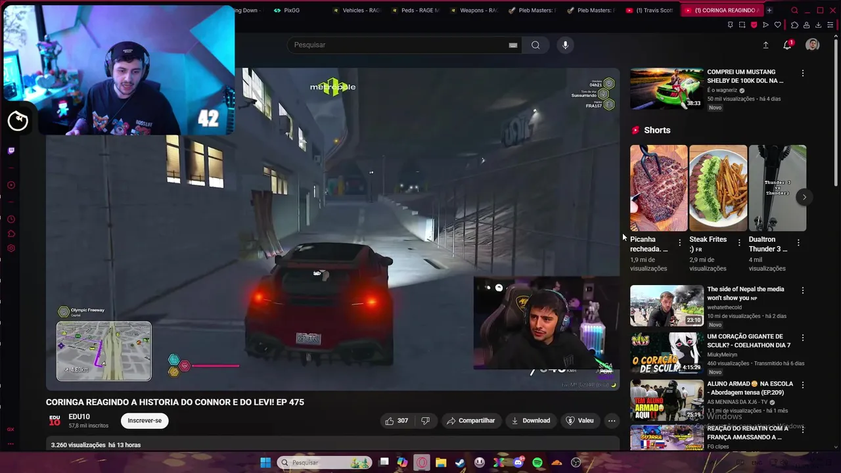The width and height of the screenshot is (841, 473).
Task: Bookmark the page with the heart icon
Action: [778, 25]
